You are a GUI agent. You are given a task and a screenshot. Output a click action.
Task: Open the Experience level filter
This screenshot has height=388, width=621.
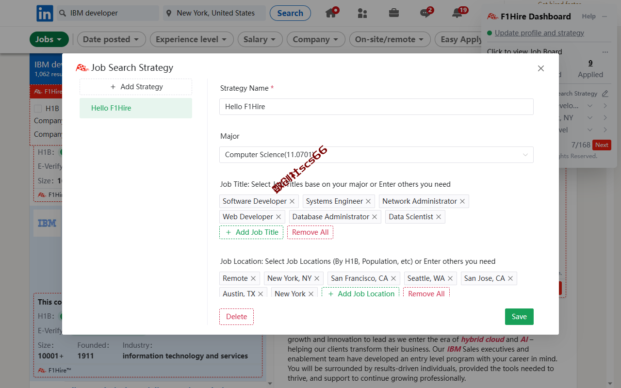tap(192, 39)
